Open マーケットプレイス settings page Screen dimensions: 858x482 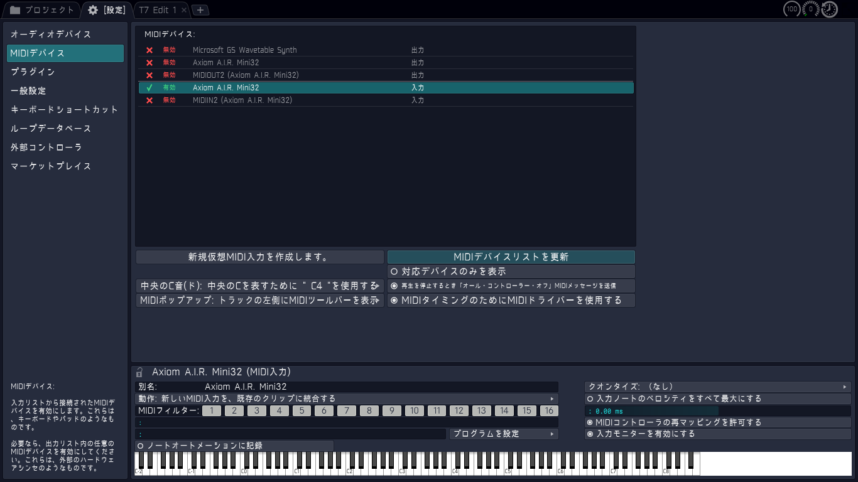pyautogui.click(x=65, y=166)
